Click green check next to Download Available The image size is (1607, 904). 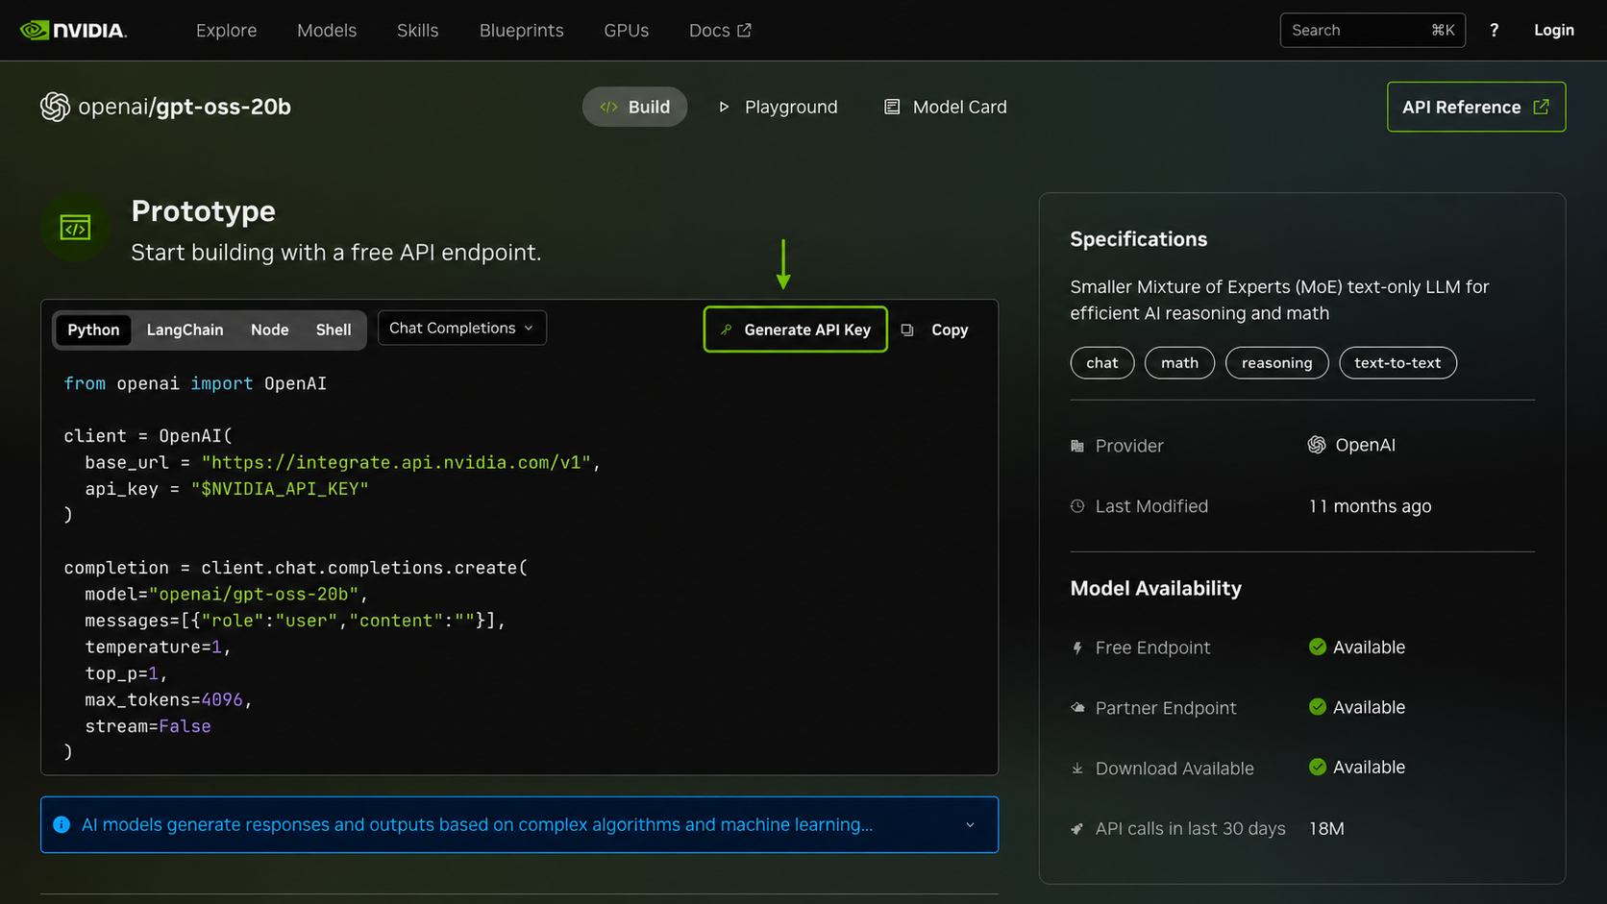[1318, 767]
